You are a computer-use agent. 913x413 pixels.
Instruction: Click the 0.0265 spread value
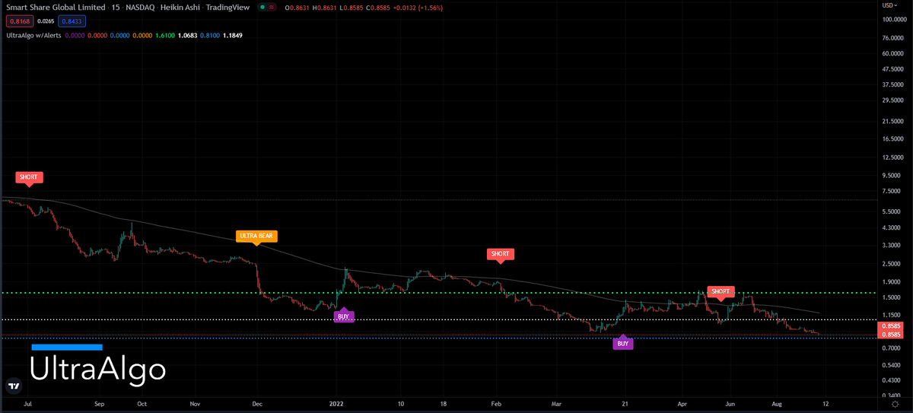(x=46, y=21)
